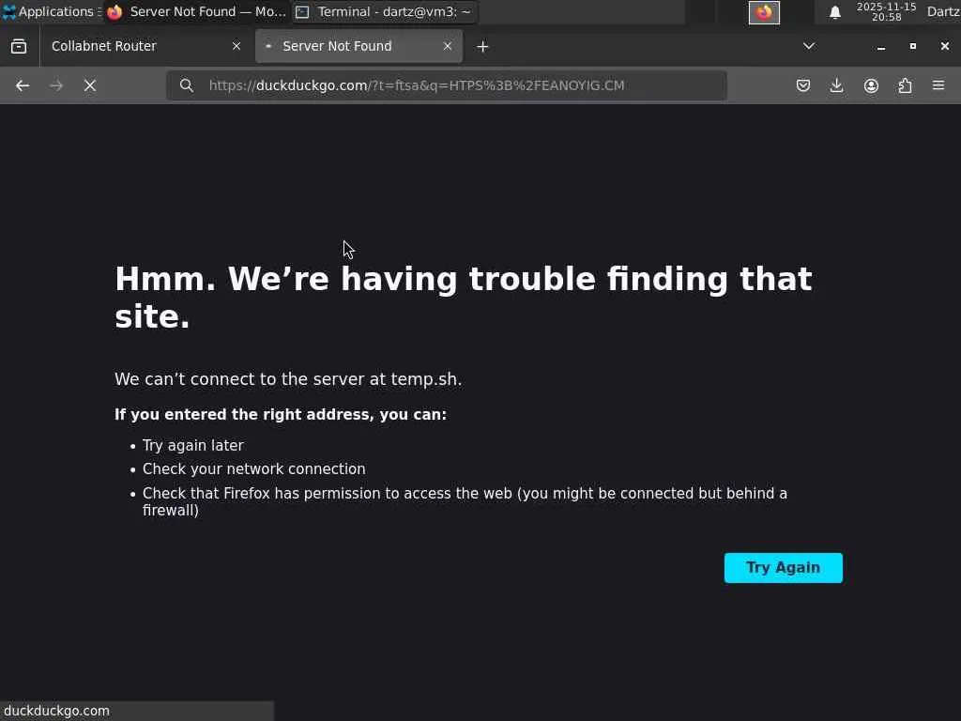Open the Firefox account icon
Screen dimensions: 961x721
click(871, 85)
